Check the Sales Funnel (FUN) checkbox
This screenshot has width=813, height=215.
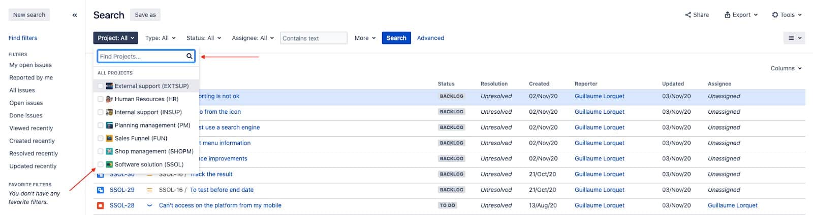[101, 138]
